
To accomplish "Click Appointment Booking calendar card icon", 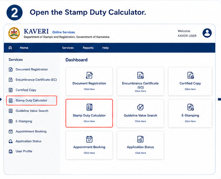I will (x=89, y=139).
